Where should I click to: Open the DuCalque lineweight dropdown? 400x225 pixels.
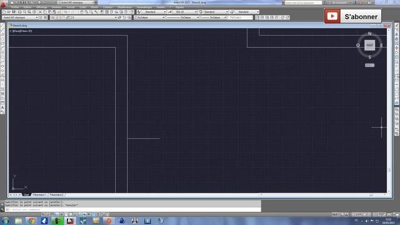coord(214,17)
